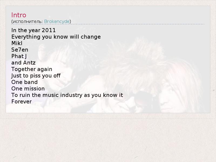Select the 'To ruin the music industry' line

[67, 95]
